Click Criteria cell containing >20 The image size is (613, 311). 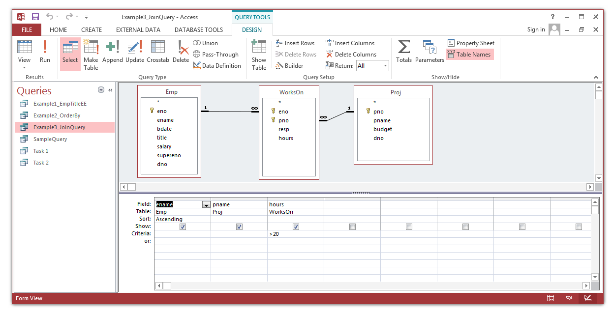click(x=296, y=234)
